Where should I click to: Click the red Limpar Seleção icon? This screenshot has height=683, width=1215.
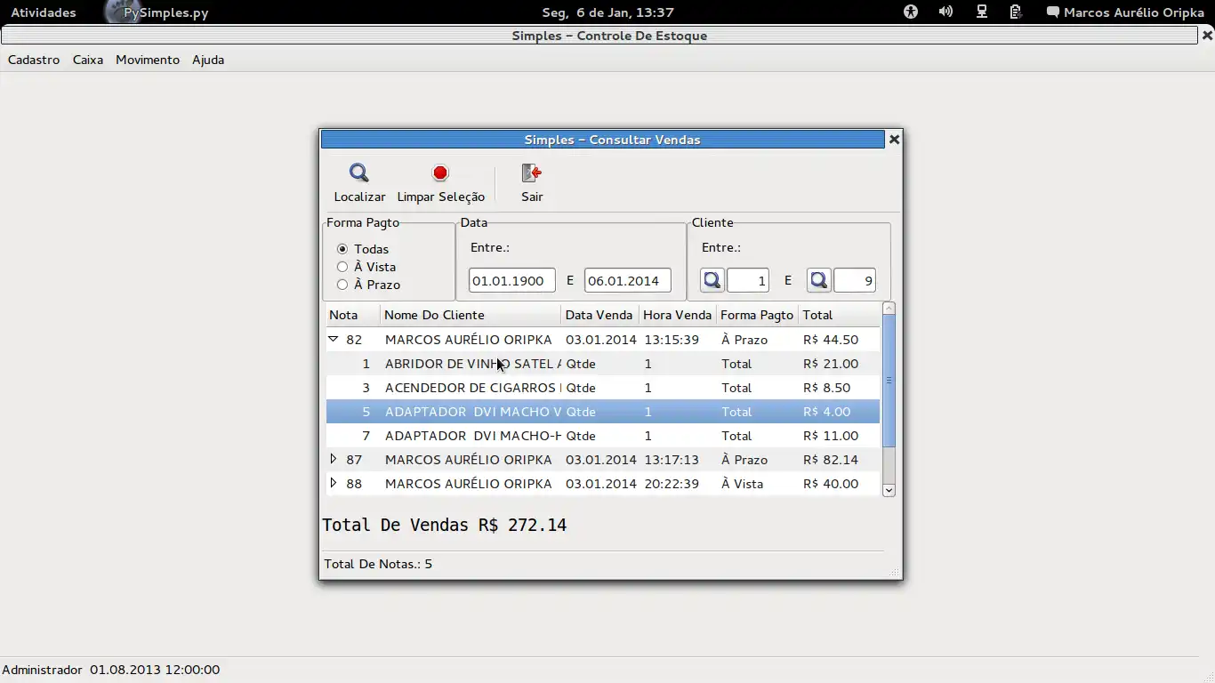tap(440, 173)
